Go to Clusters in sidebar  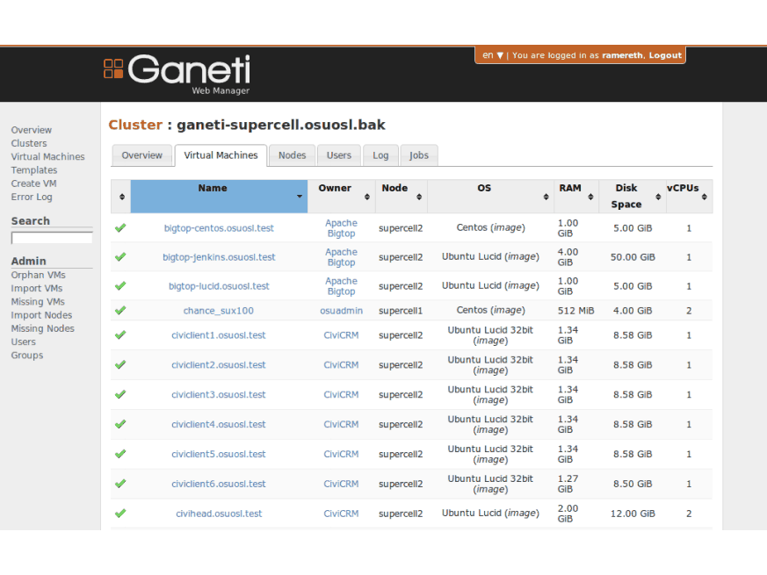[x=29, y=143]
